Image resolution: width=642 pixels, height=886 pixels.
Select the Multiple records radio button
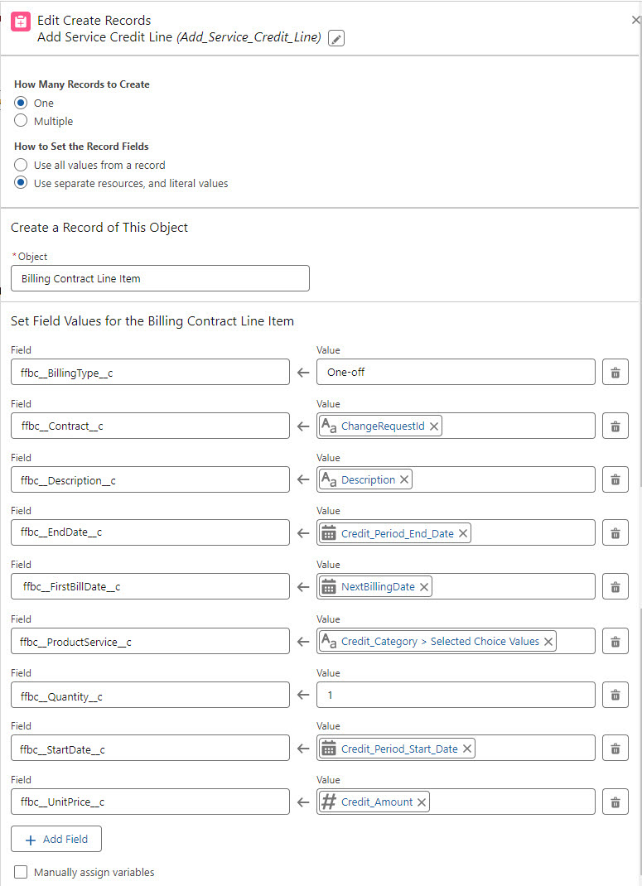pyautogui.click(x=22, y=121)
